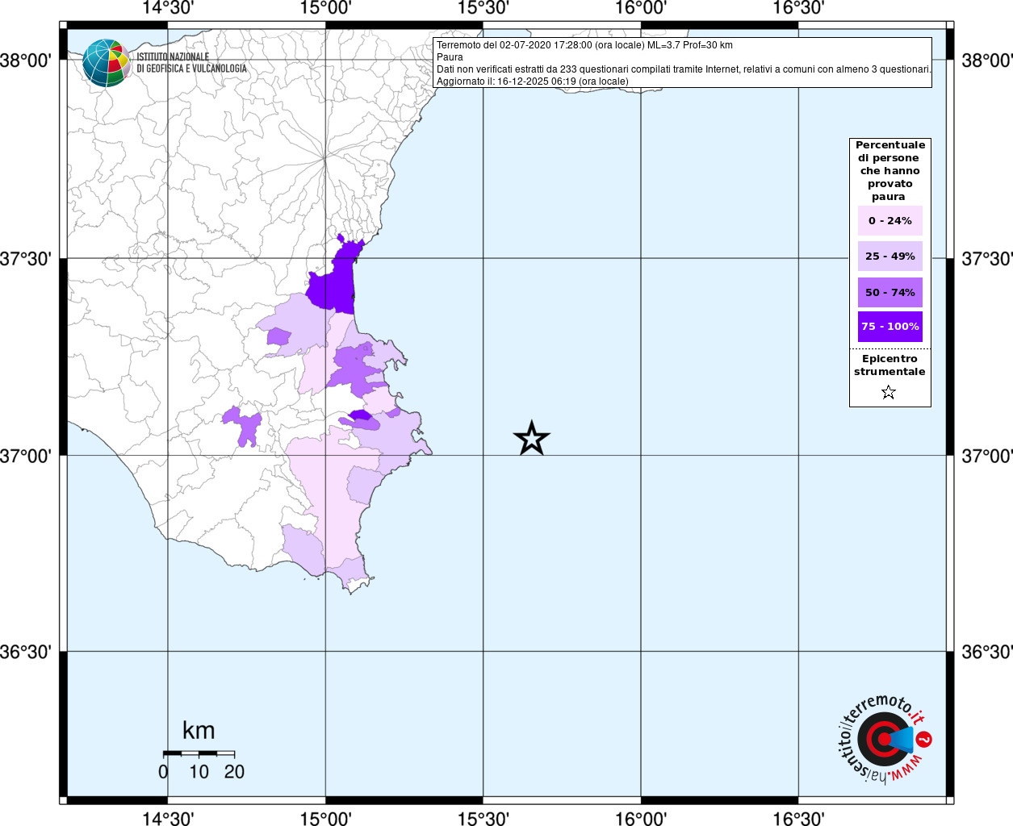Viewport: 1013px width, 826px height.
Task: Select the 0 - 24% legend swatch
Action: pyautogui.click(x=890, y=221)
